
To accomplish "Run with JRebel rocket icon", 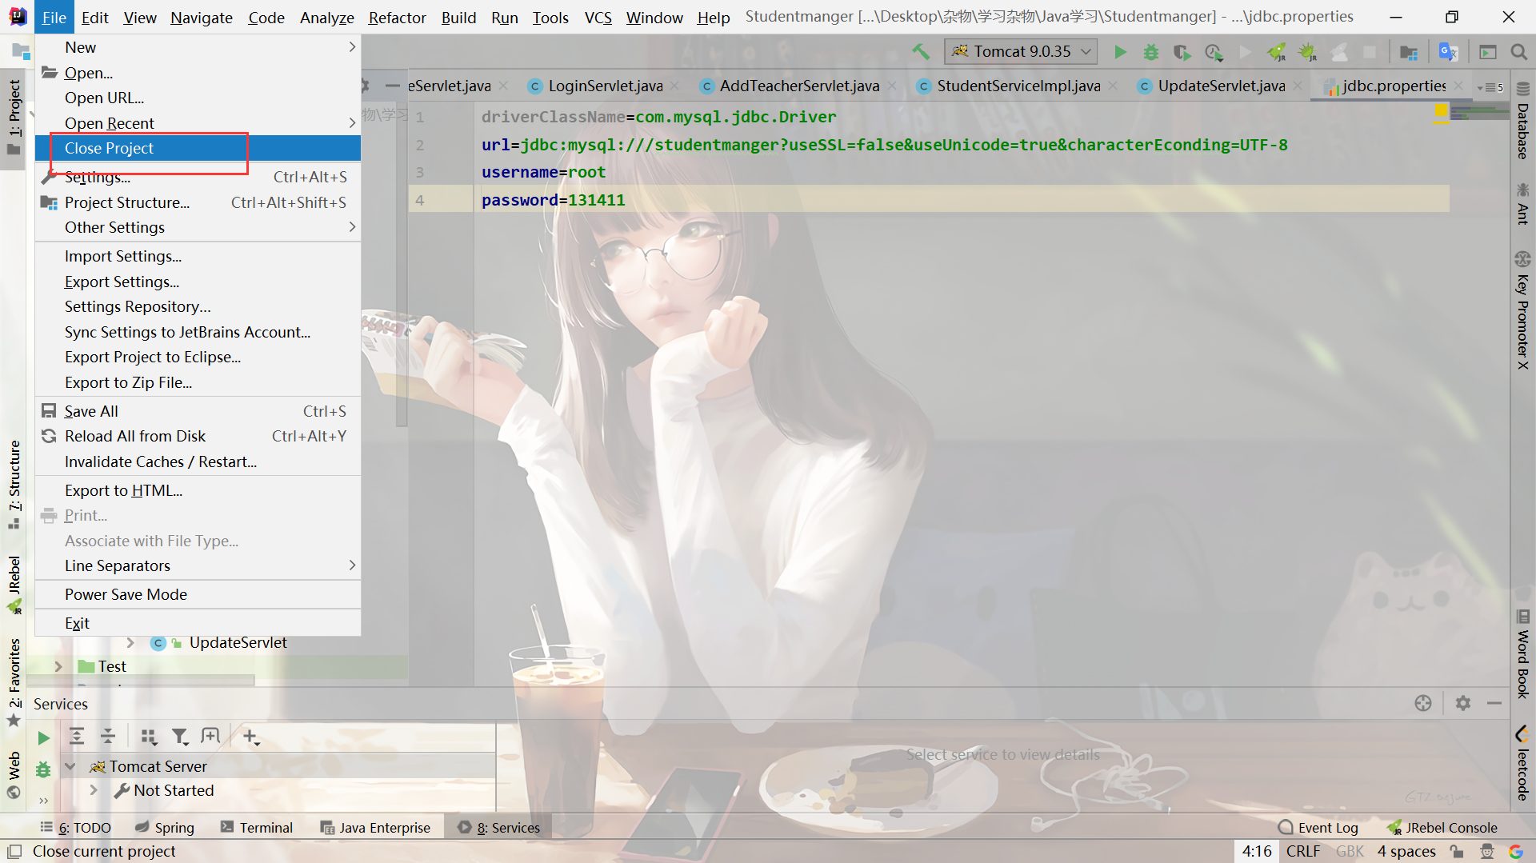I will click(1277, 52).
